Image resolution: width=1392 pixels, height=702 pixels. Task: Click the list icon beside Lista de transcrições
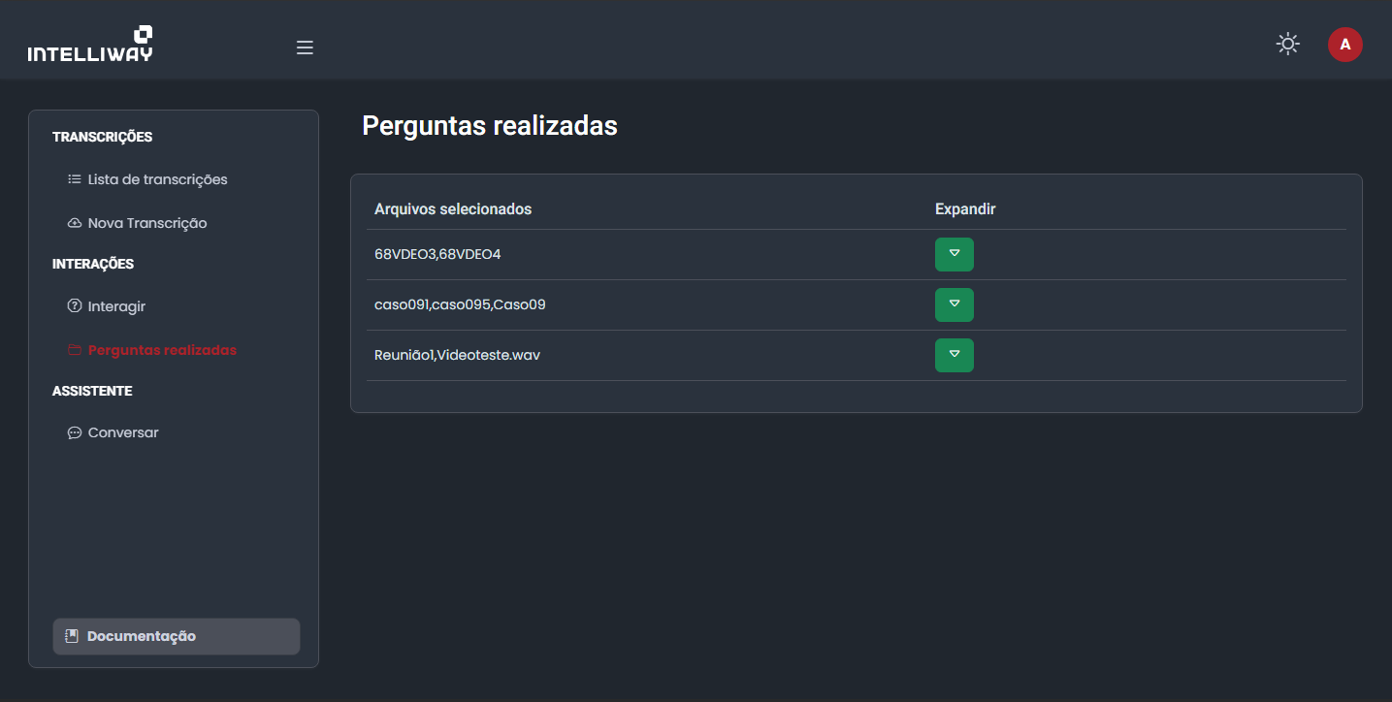click(x=75, y=179)
